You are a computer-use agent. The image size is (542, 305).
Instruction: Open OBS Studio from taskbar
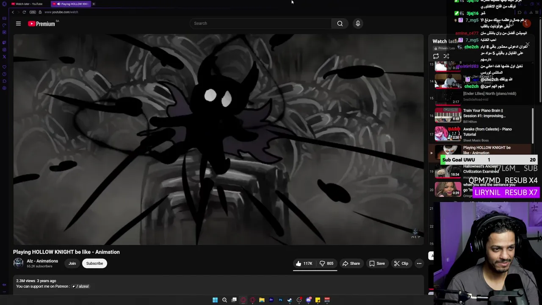click(x=299, y=300)
